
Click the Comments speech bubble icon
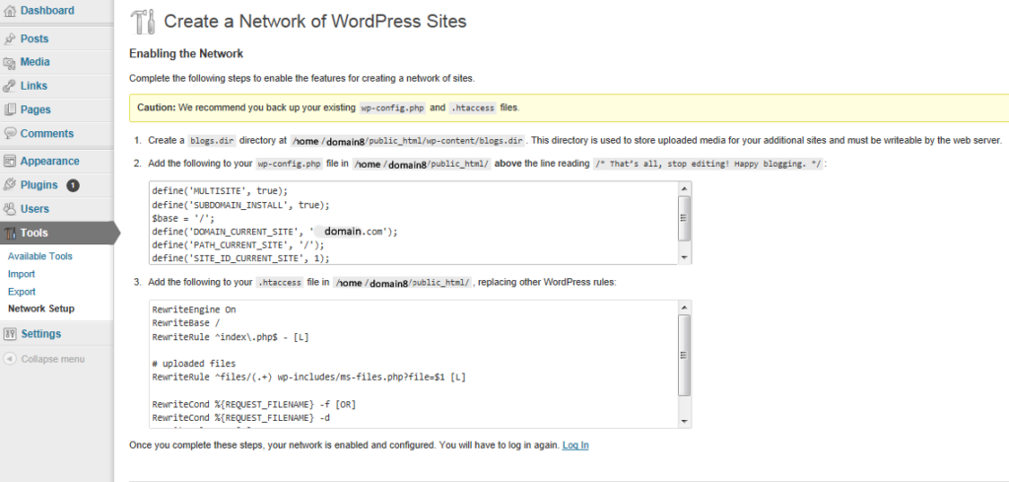(9, 134)
